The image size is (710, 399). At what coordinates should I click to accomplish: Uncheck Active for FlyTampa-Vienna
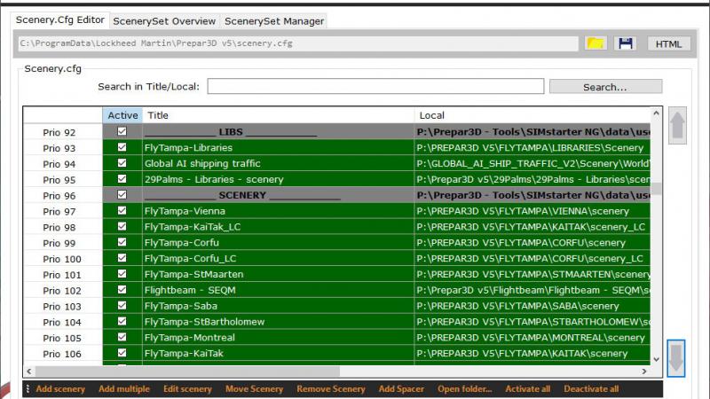pyautogui.click(x=122, y=210)
